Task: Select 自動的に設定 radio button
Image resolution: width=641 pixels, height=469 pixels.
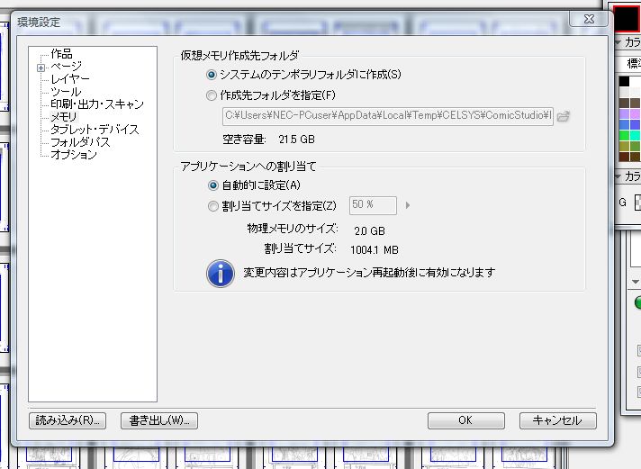Action: pyautogui.click(x=212, y=185)
